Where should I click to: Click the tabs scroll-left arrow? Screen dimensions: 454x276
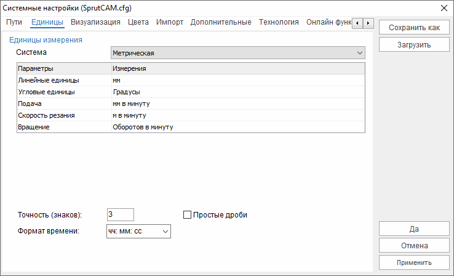(x=357, y=23)
